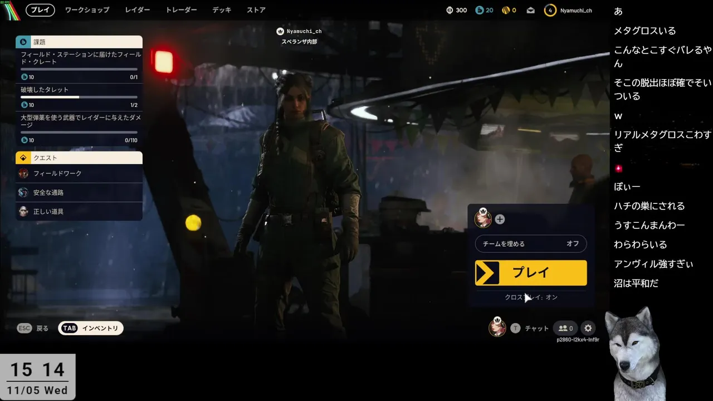Click the red emoji in stream chat
Screen dimensions: 713x401
pos(618,168)
